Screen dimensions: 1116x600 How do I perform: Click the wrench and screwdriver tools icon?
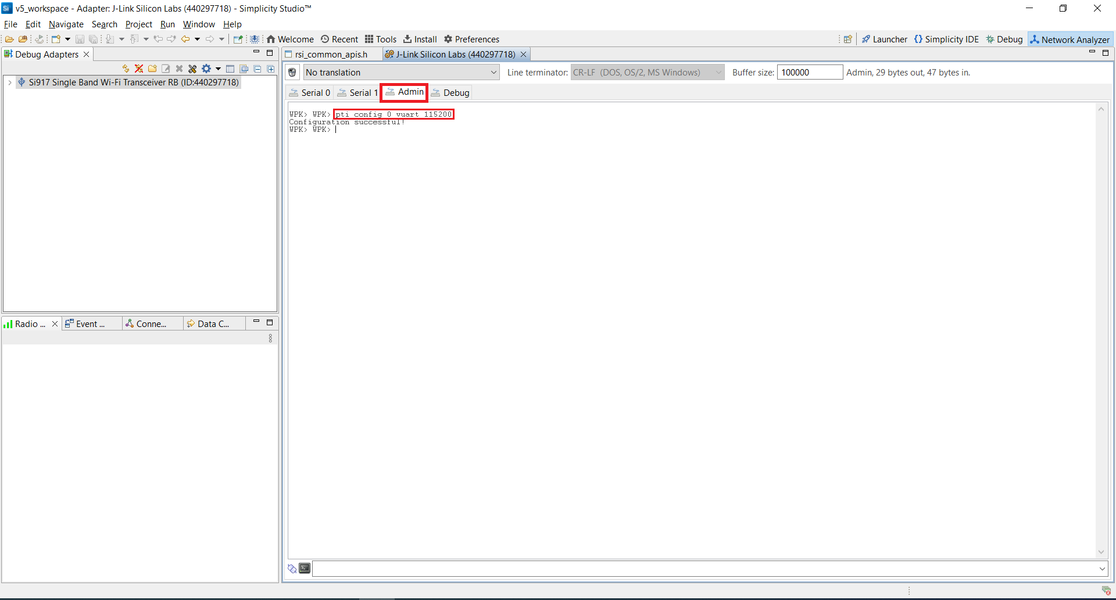[x=192, y=69]
